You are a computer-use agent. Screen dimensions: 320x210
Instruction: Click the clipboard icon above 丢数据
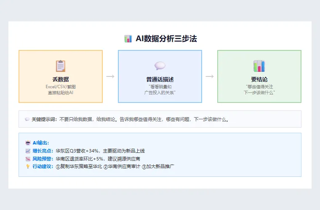[x=61, y=66]
